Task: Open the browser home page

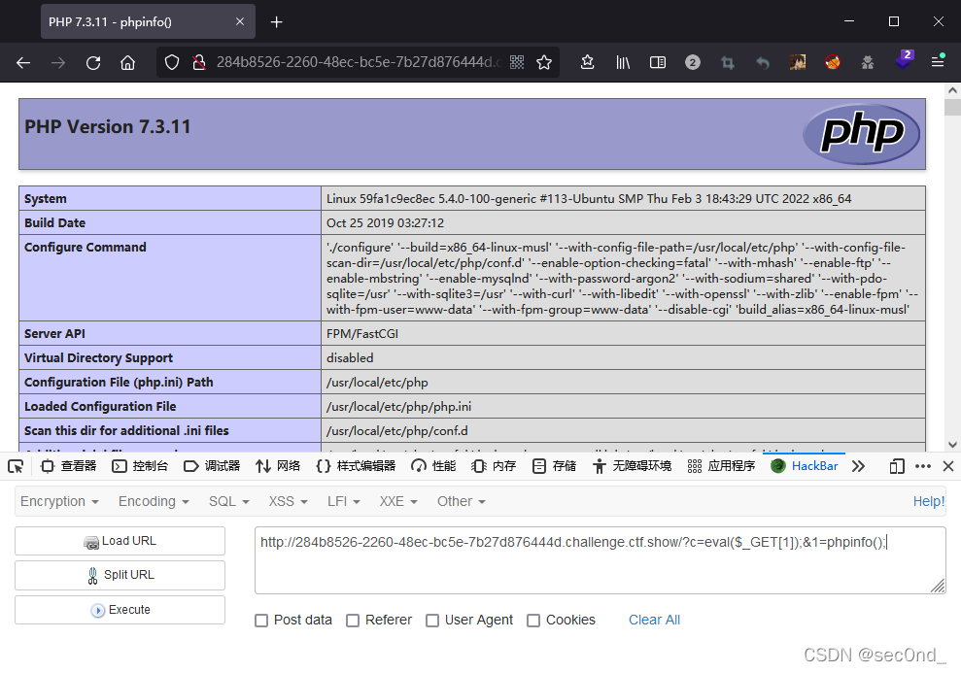Action: point(127,62)
